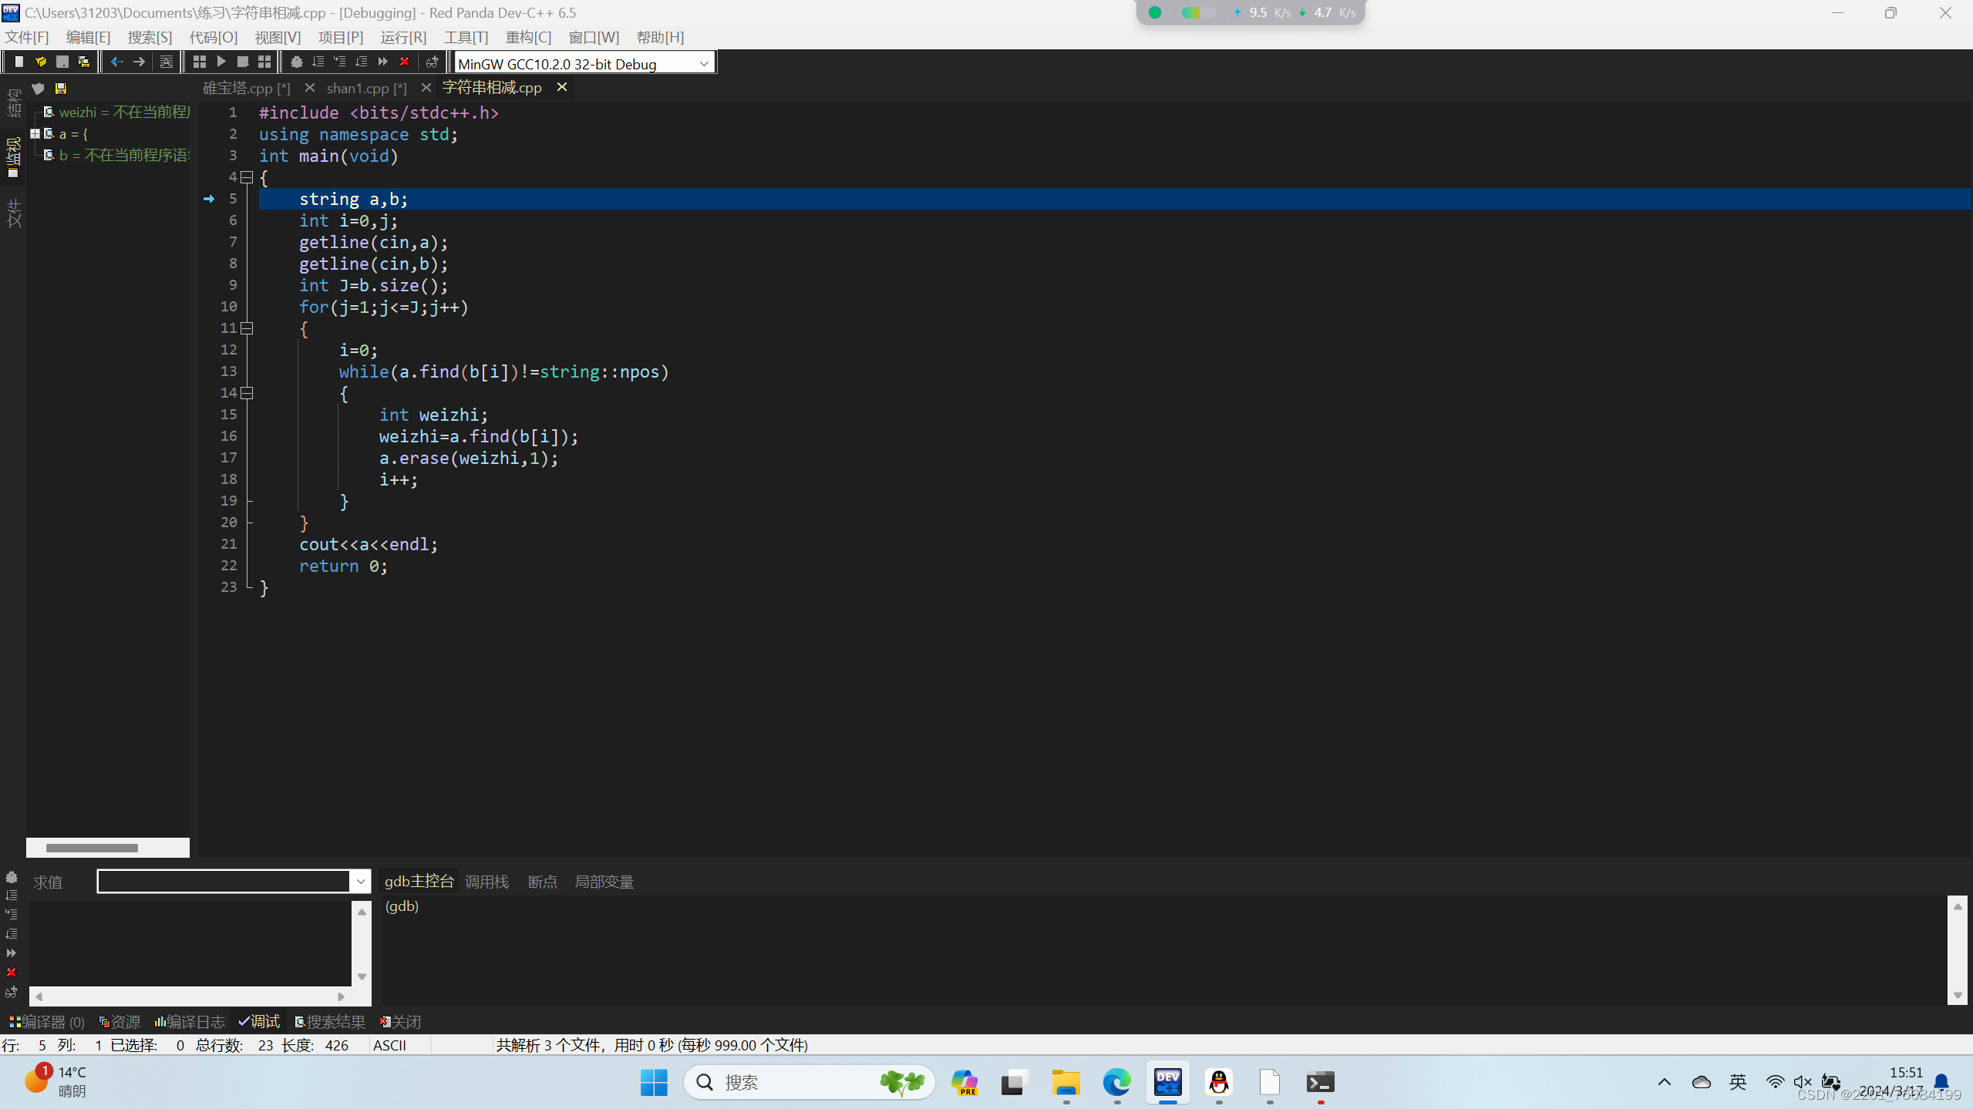The width and height of the screenshot is (1973, 1109).
Task: Stop execution with the red X icon
Action: (x=404, y=62)
